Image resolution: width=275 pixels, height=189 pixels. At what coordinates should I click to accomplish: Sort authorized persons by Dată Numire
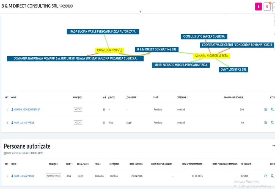[x=136, y=164]
